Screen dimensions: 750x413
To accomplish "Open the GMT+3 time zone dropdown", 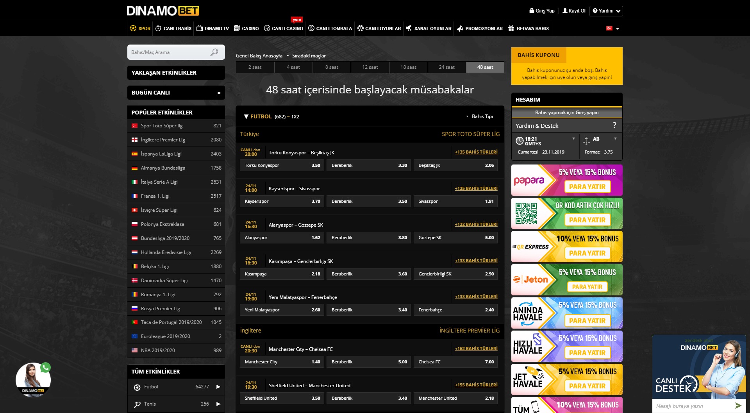I will tap(573, 139).
